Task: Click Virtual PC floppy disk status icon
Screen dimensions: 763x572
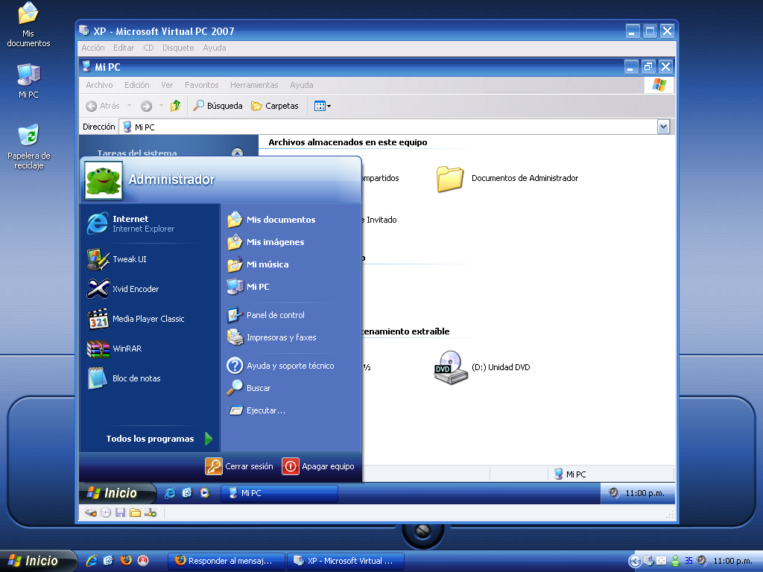Action: click(120, 512)
